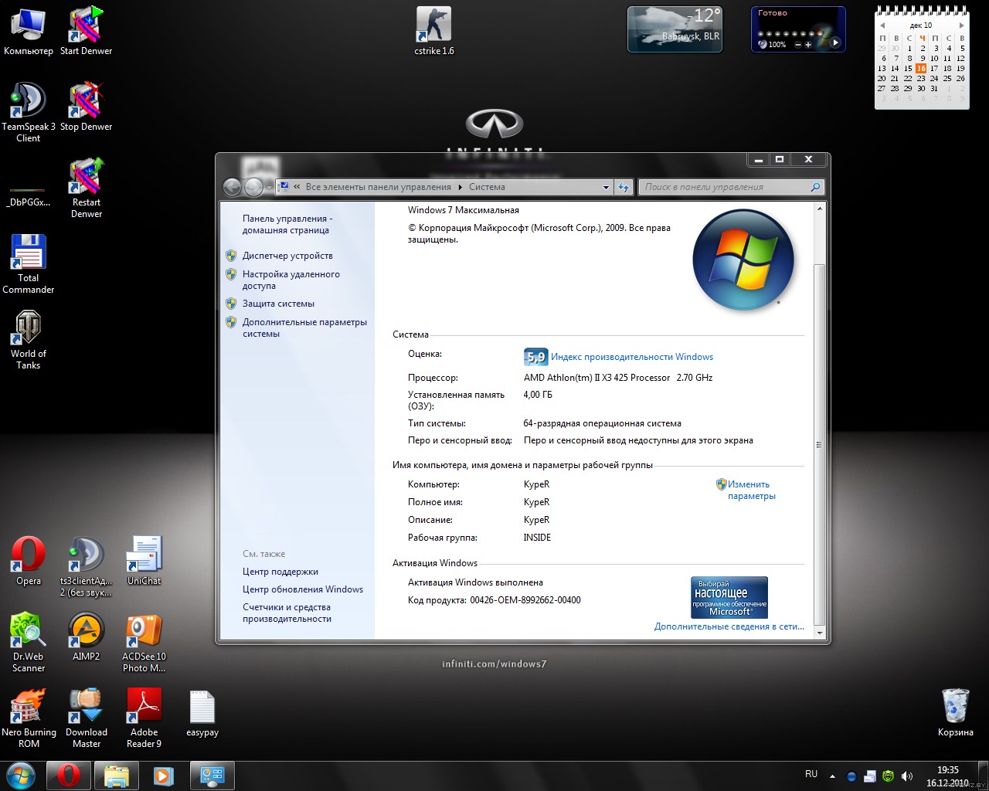Image resolution: width=989 pixels, height=791 pixels.
Task: Open Дополнительные сведения в сети link
Action: 729,626
